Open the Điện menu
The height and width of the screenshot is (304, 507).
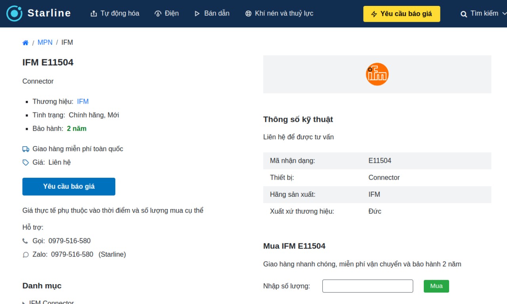tap(166, 13)
